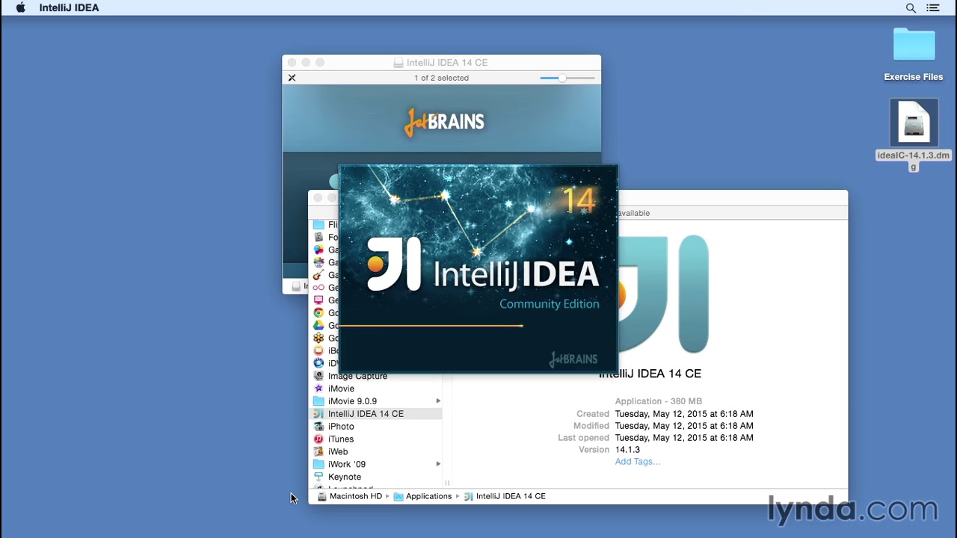Click the Last opened date value
This screenshot has width=957, height=538.
684,438
